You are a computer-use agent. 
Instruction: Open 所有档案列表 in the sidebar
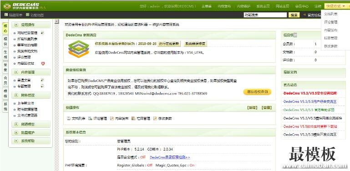pos(27,39)
